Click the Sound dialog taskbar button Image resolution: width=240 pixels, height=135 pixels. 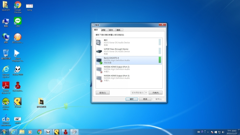click(74, 132)
